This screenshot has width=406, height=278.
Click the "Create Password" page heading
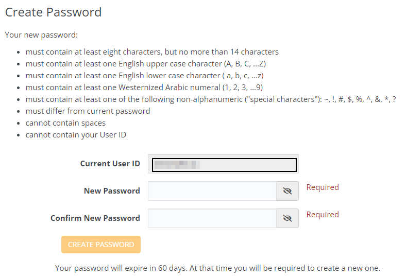point(53,12)
